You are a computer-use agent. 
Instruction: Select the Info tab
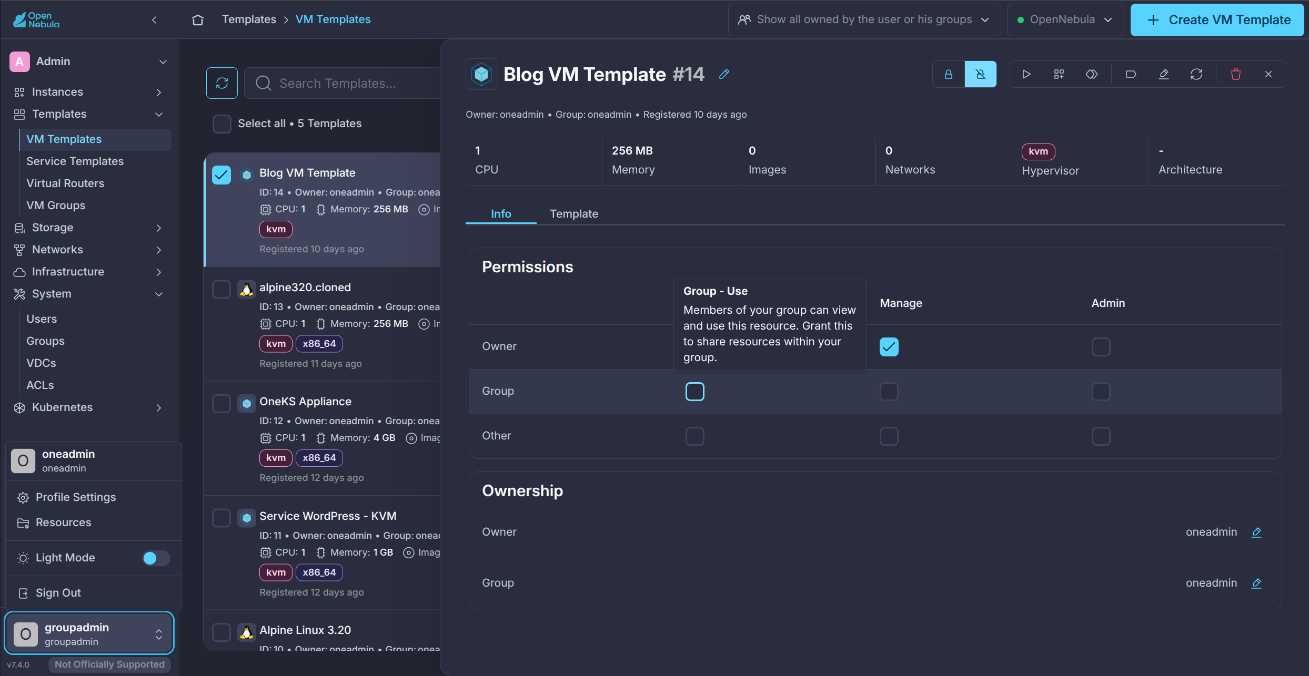[x=501, y=214]
